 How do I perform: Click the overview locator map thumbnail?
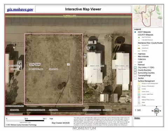click(148, 16)
